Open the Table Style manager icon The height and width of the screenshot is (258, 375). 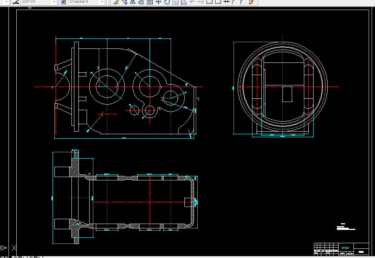pos(63,2)
